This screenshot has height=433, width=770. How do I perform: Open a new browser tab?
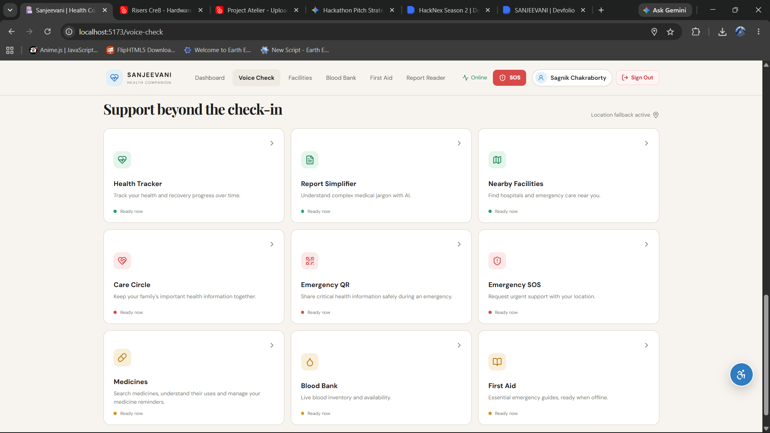coord(601,10)
